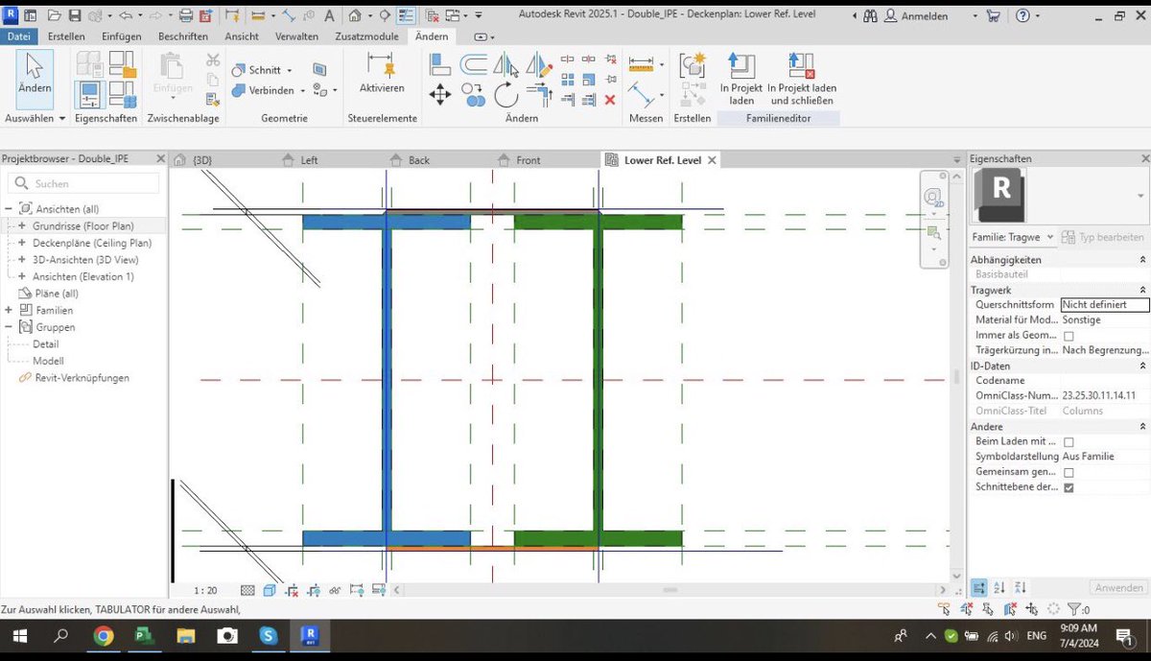Select the Move tool cross-arrows icon
Screen dimensions: 1151x661
(440, 94)
